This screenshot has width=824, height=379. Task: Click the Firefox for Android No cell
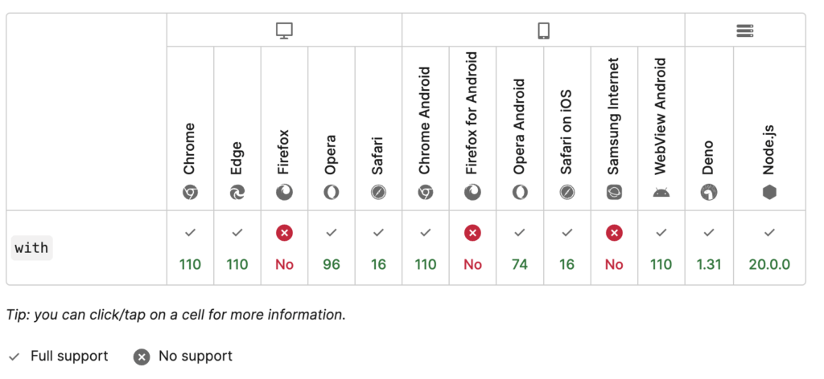(x=472, y=248)
